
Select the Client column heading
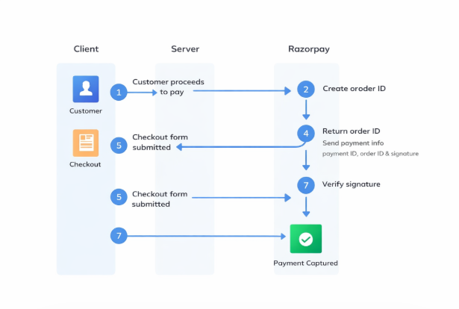coord(86,49)
